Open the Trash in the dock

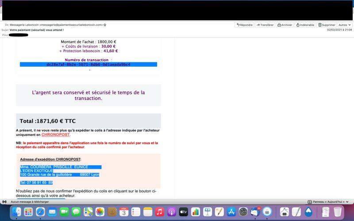[x=338, y=212]
